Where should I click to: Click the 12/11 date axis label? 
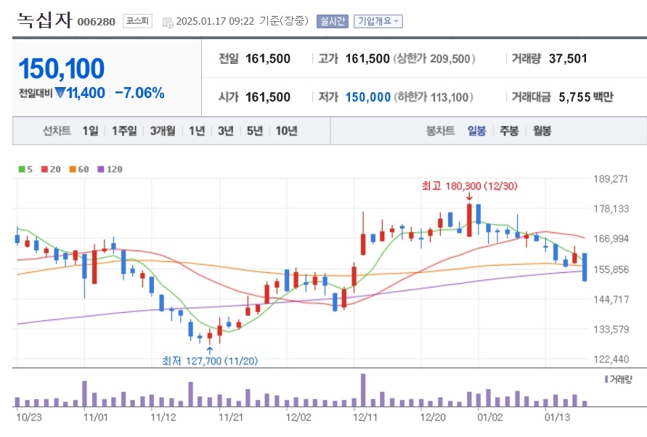coord(365,417)
